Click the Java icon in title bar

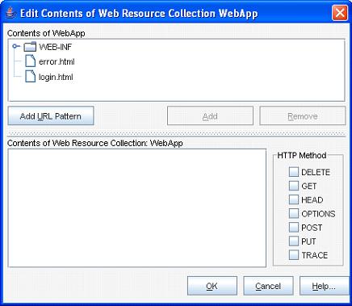click(x=10, y=13)
